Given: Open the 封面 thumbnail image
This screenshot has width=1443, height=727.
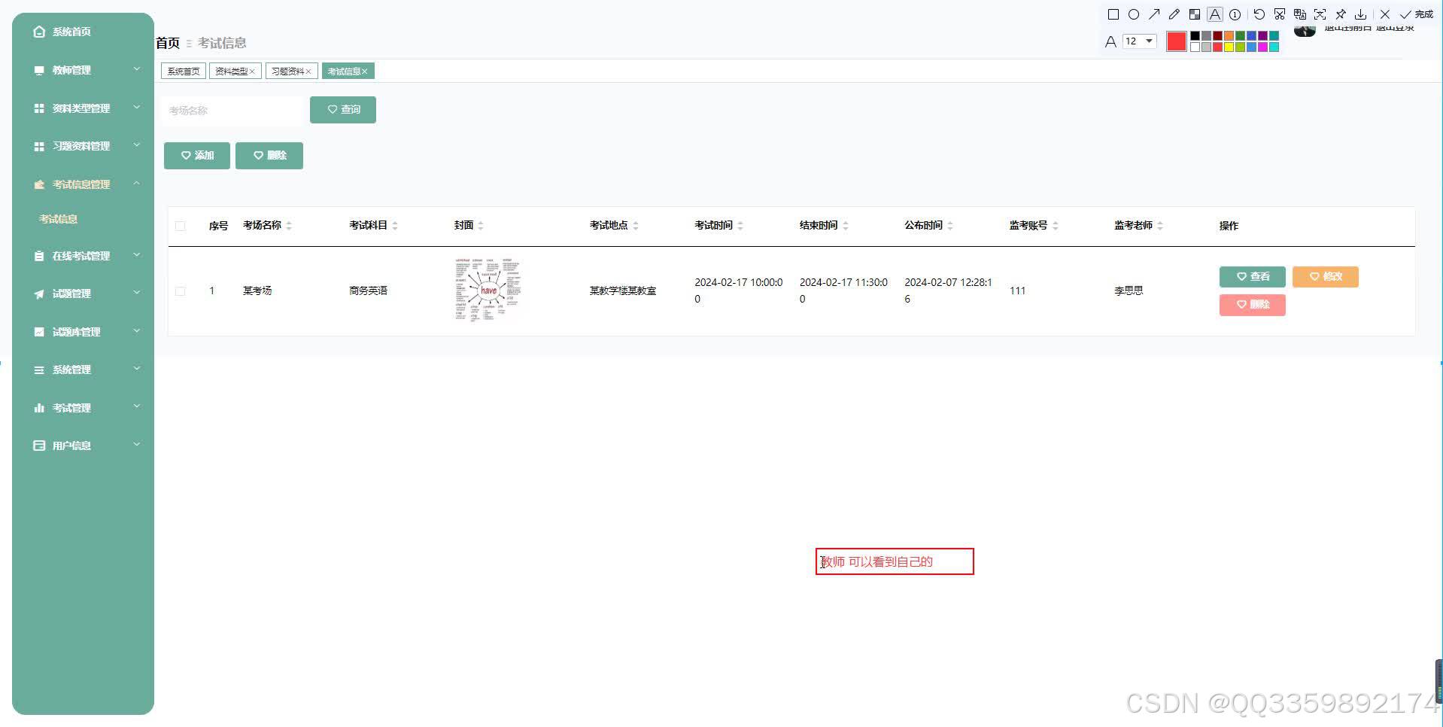Looking at the screenshot, I should tap(488, 290).
